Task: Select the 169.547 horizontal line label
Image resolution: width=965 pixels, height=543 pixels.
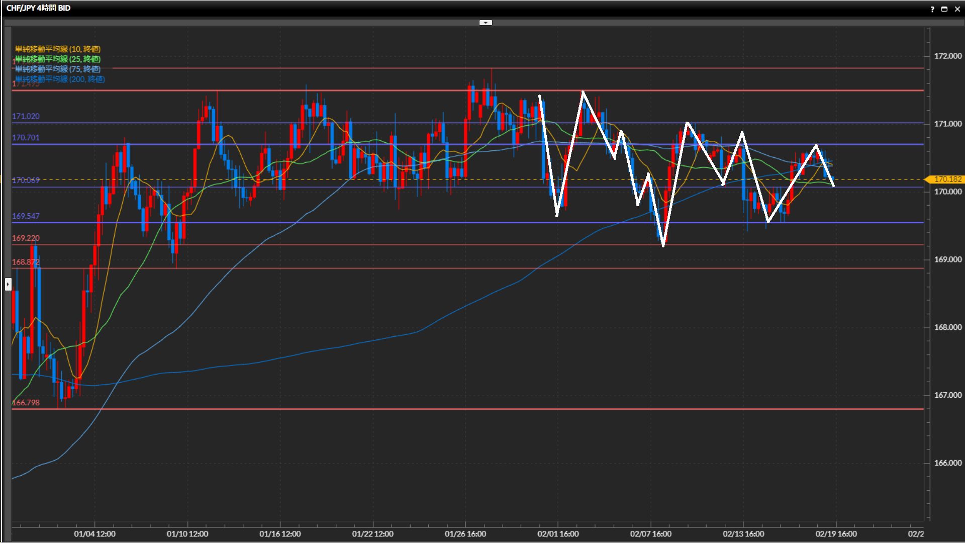Action: point(26,216)
